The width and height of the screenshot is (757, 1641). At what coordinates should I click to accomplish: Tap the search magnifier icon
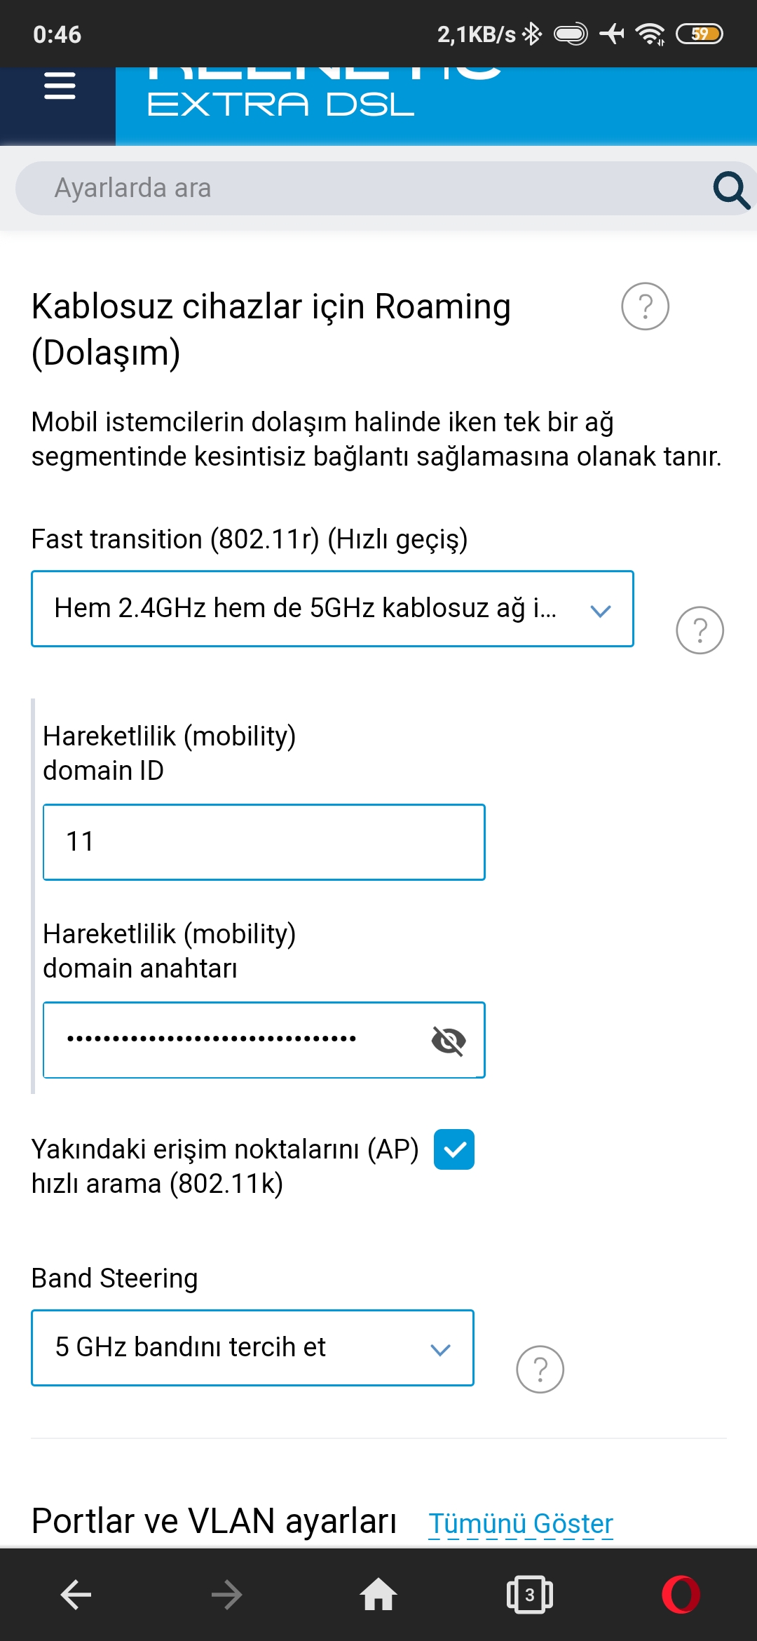[x=731, y=189]
